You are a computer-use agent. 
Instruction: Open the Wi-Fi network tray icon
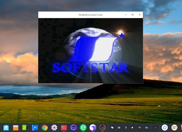pos(140,127)
